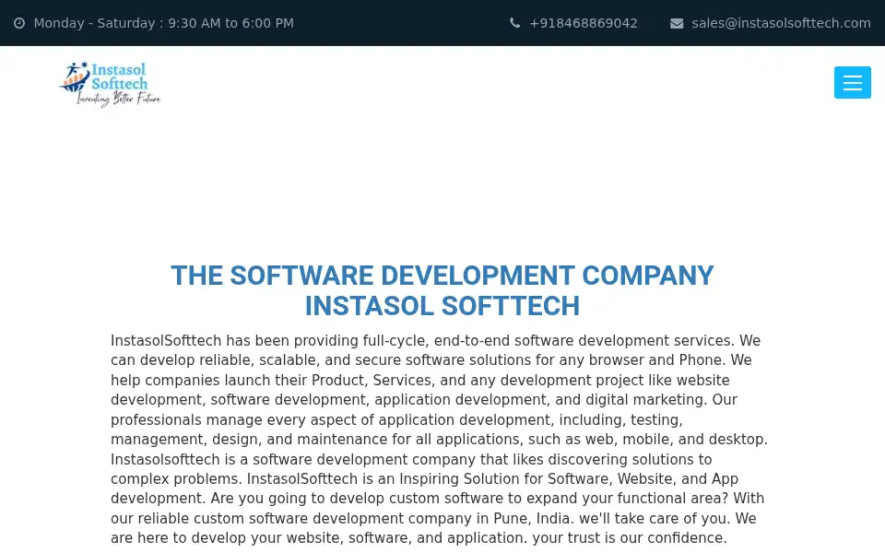The width and height of the screenshot is (885, 553).
Task: Click the InstasolSofttech description paragraph
Action: (440, 439)
